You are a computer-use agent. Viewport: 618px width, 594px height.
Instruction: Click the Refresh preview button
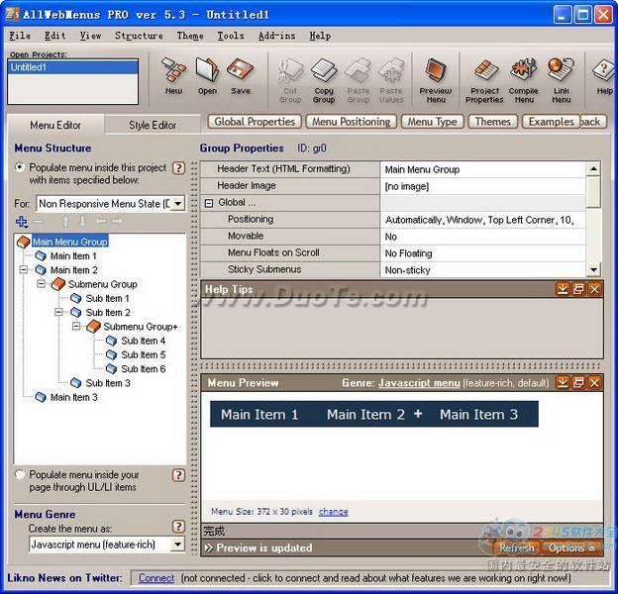(516, 547)
